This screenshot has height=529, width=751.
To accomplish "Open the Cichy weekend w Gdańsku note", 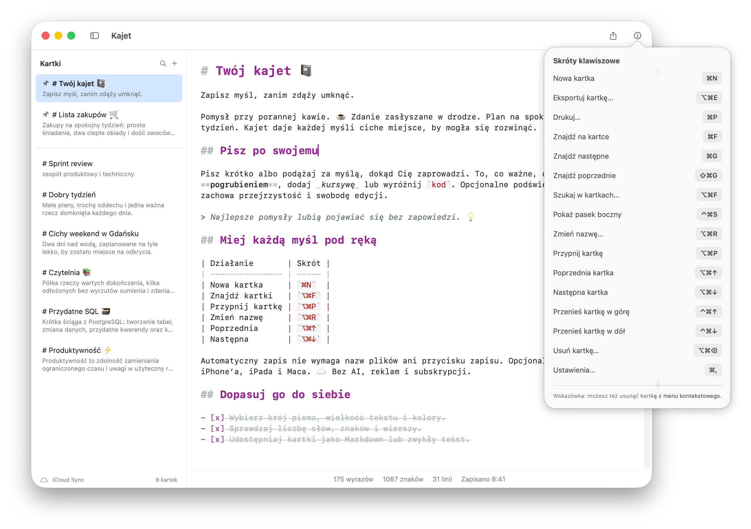I will [109, 242].
